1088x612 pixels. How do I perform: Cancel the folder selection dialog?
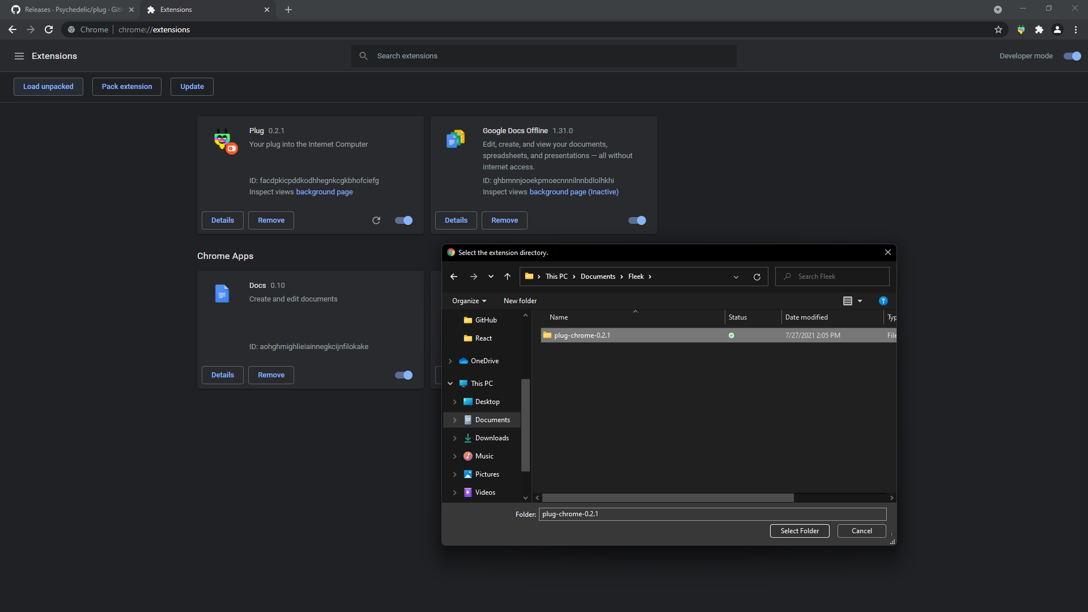[862, 531]
